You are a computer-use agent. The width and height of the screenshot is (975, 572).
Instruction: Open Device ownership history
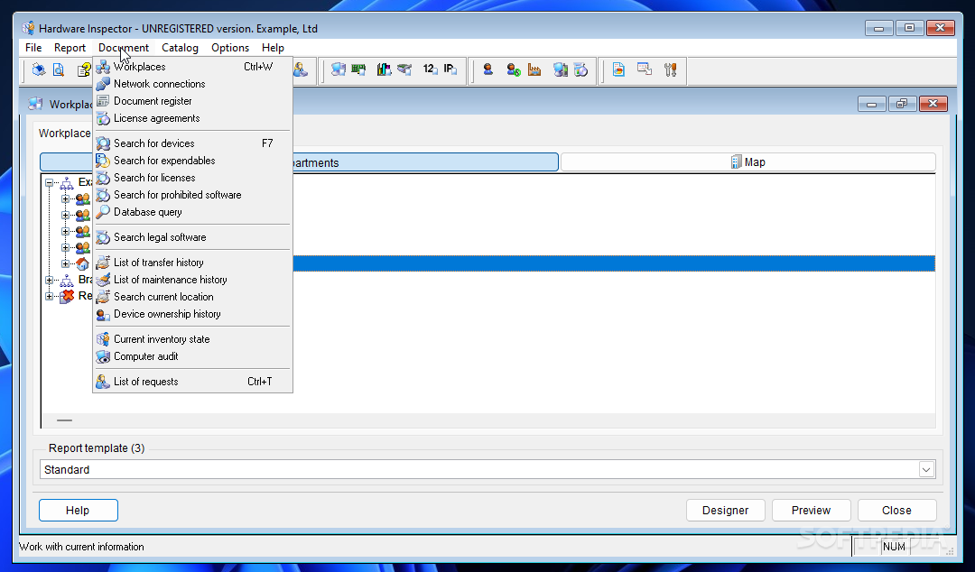pos(193,314)
